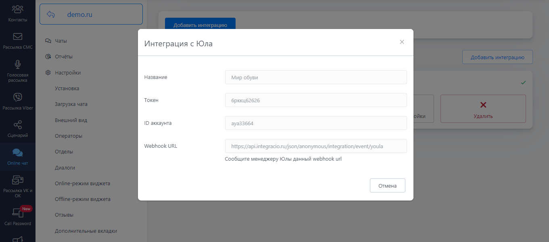Viewport: 549px width, 242px height.
Task: Open Контакты section icon
Action: [x=18, y=8]
